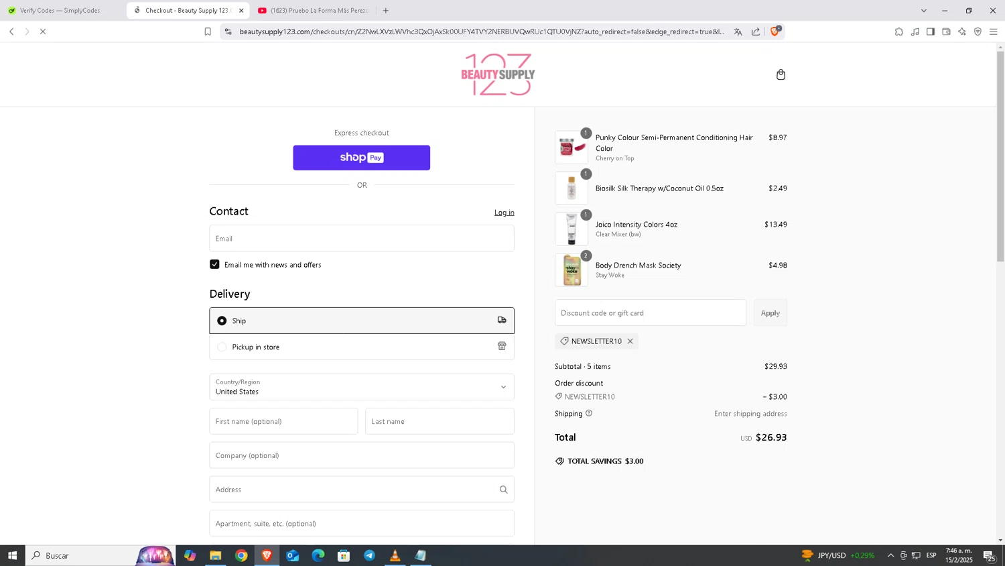The image size is (1005, 566).
Task: Open the taskbar clock and date
Action: 959,555
